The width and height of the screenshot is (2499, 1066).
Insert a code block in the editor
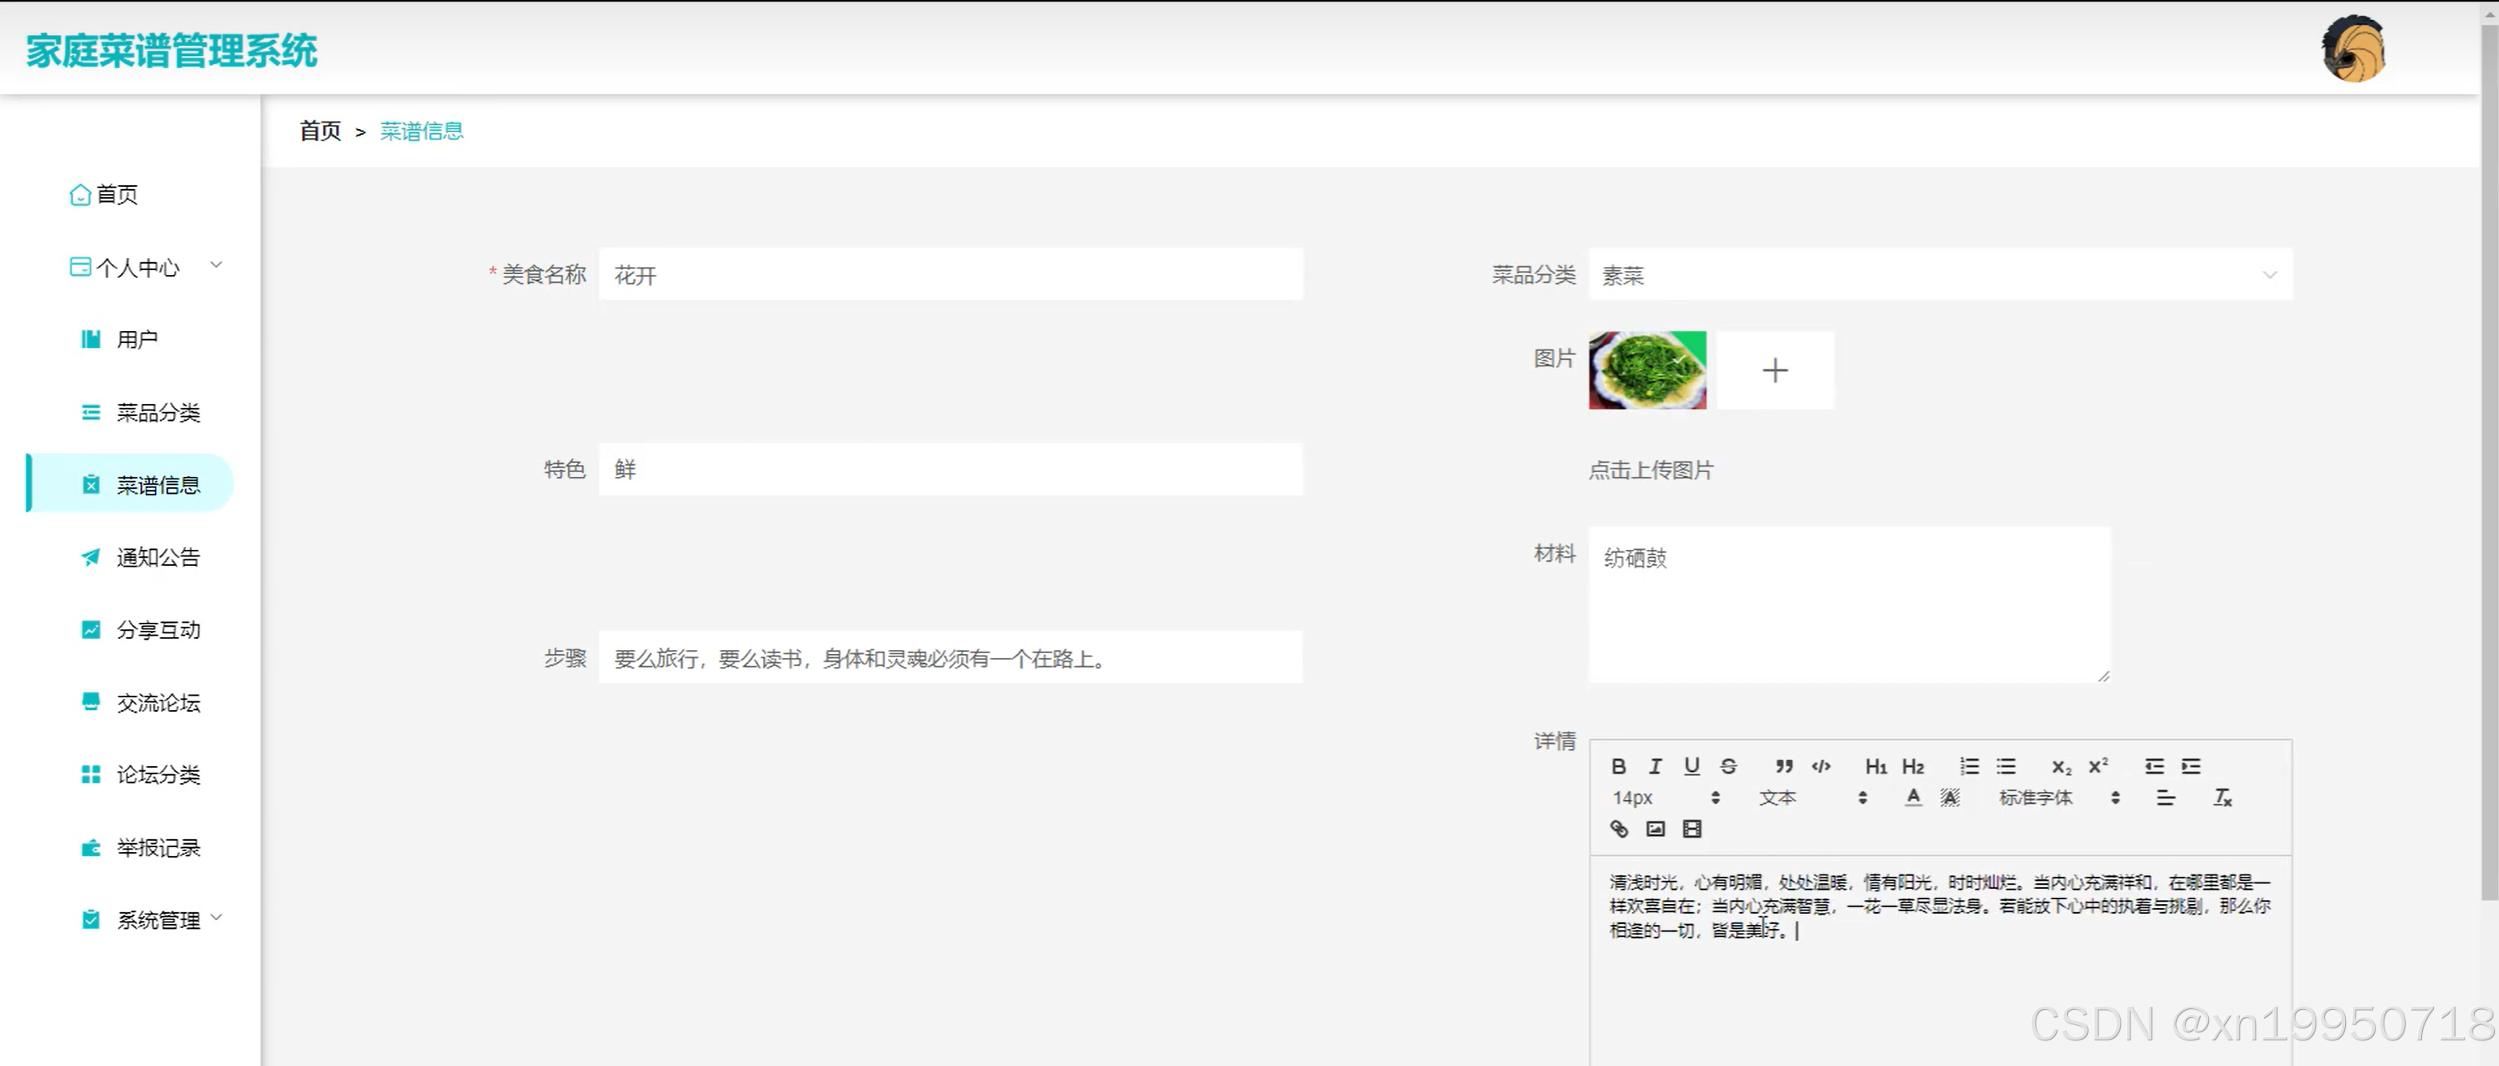(x=1821, y=766)
